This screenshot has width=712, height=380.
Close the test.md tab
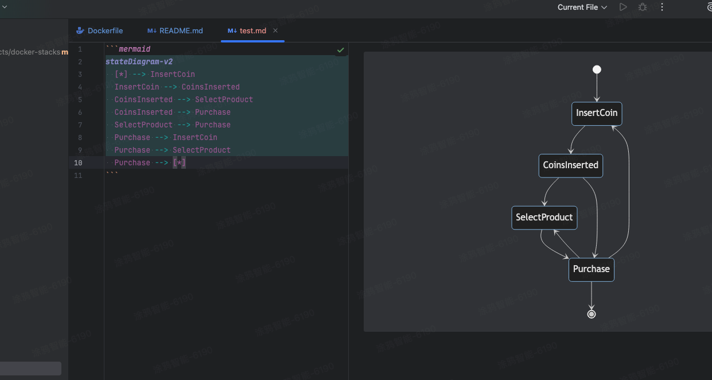point(275,30)
